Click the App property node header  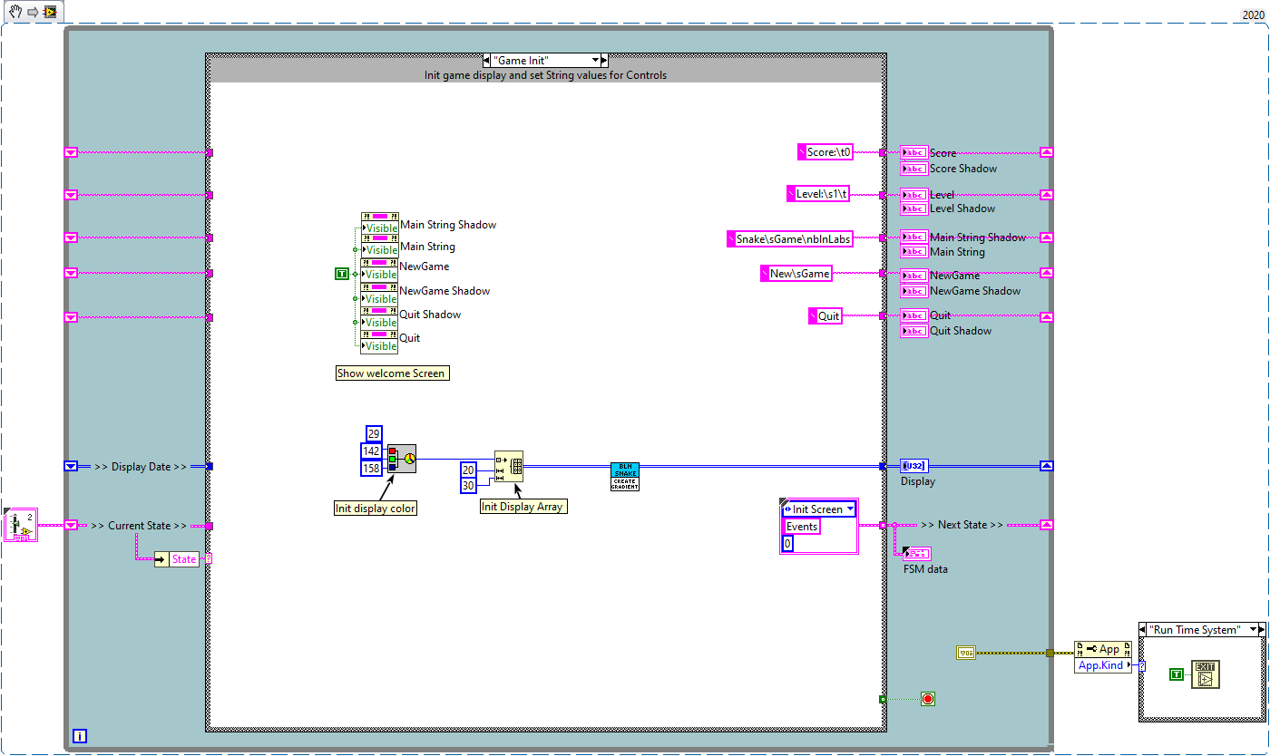tap(1103, 649)
